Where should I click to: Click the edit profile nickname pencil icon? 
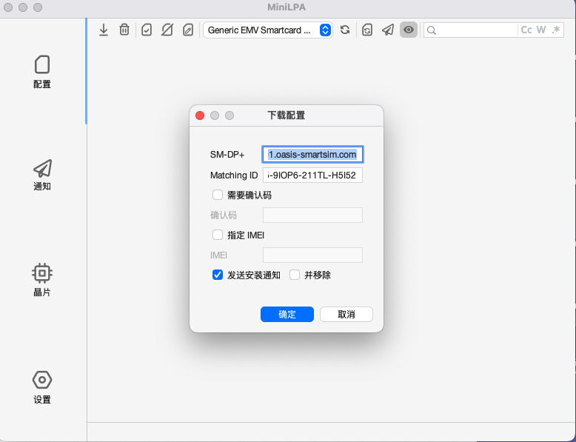click(x=188, y=30)
